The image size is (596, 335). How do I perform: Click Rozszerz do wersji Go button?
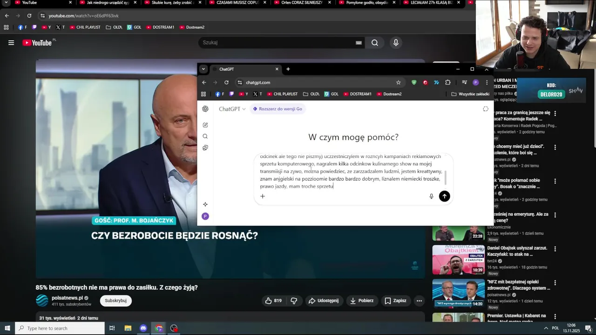pyautogui.click(x=278, y=109)
